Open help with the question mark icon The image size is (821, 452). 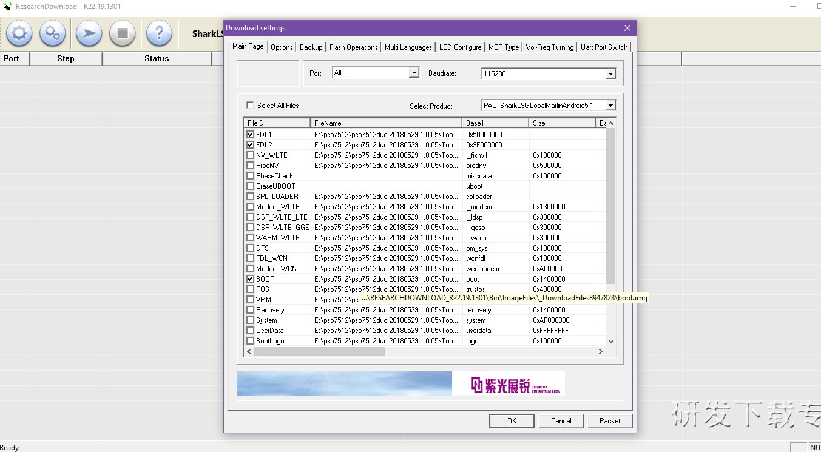coord(159,33)
